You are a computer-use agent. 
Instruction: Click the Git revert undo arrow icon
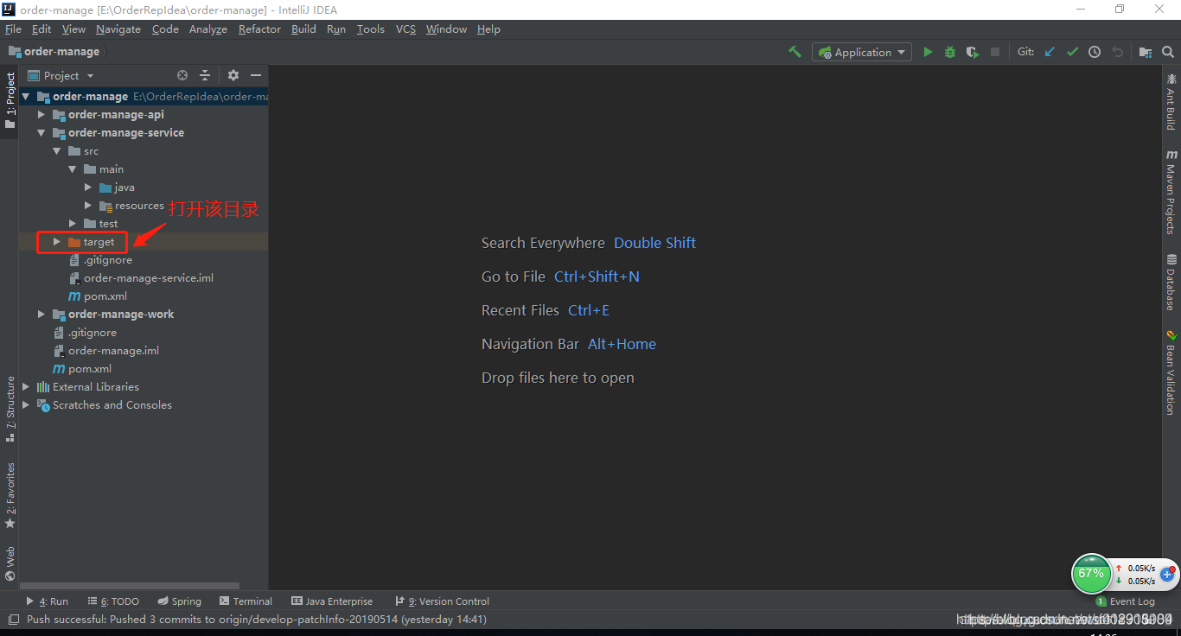coord(1117,52)
